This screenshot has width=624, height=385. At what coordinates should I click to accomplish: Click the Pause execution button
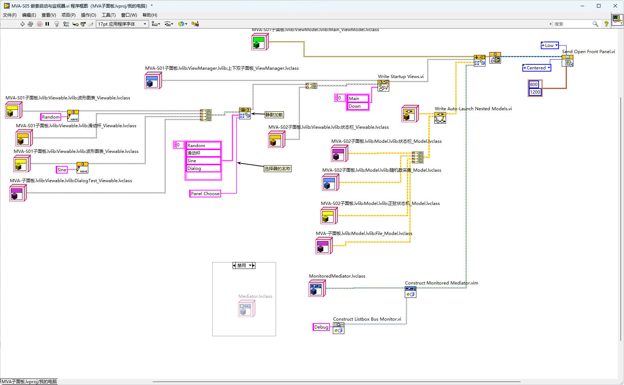(x=47, y=24)
